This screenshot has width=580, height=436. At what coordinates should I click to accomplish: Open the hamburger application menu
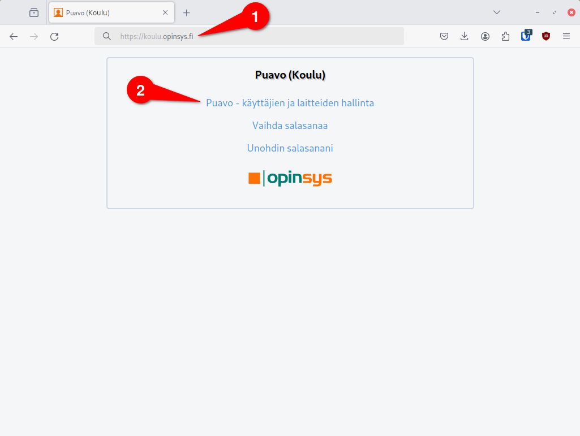point(566,36)
